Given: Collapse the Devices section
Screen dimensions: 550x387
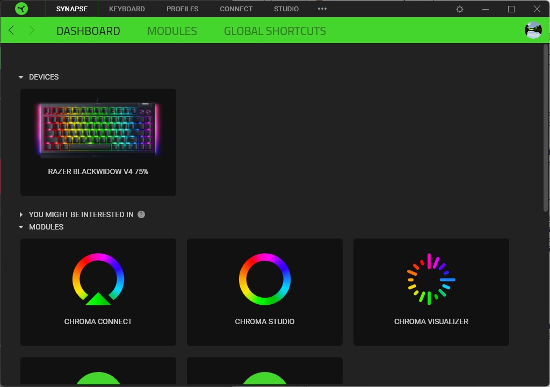Looking at the screenshot, I should pos(21,77).
